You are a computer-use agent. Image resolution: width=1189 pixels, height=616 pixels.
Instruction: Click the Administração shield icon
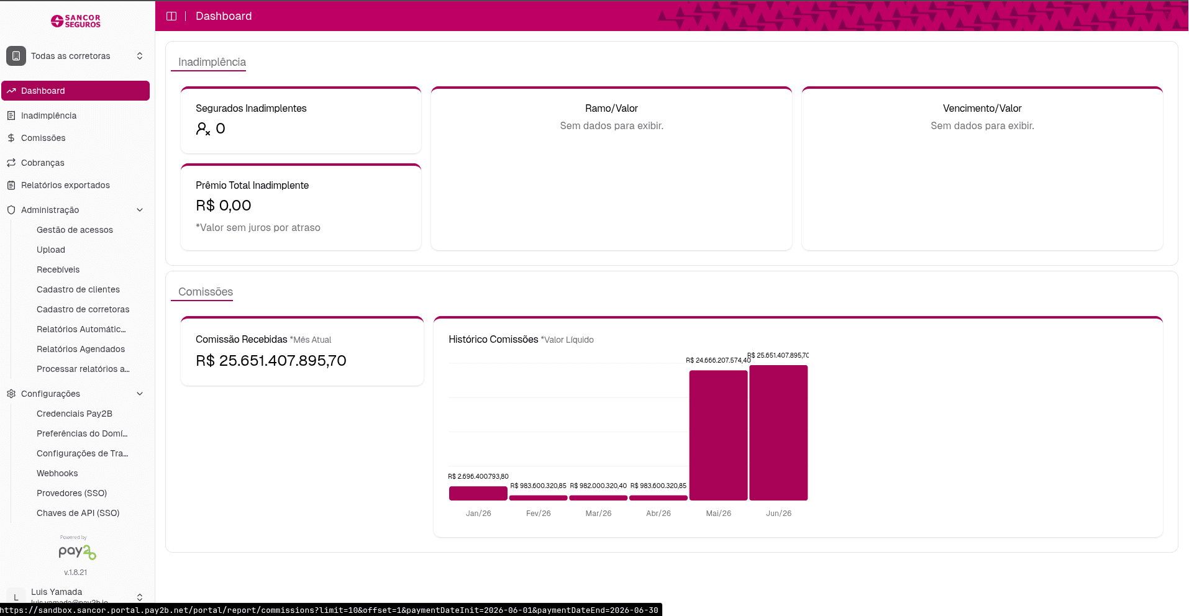point(11,210)
